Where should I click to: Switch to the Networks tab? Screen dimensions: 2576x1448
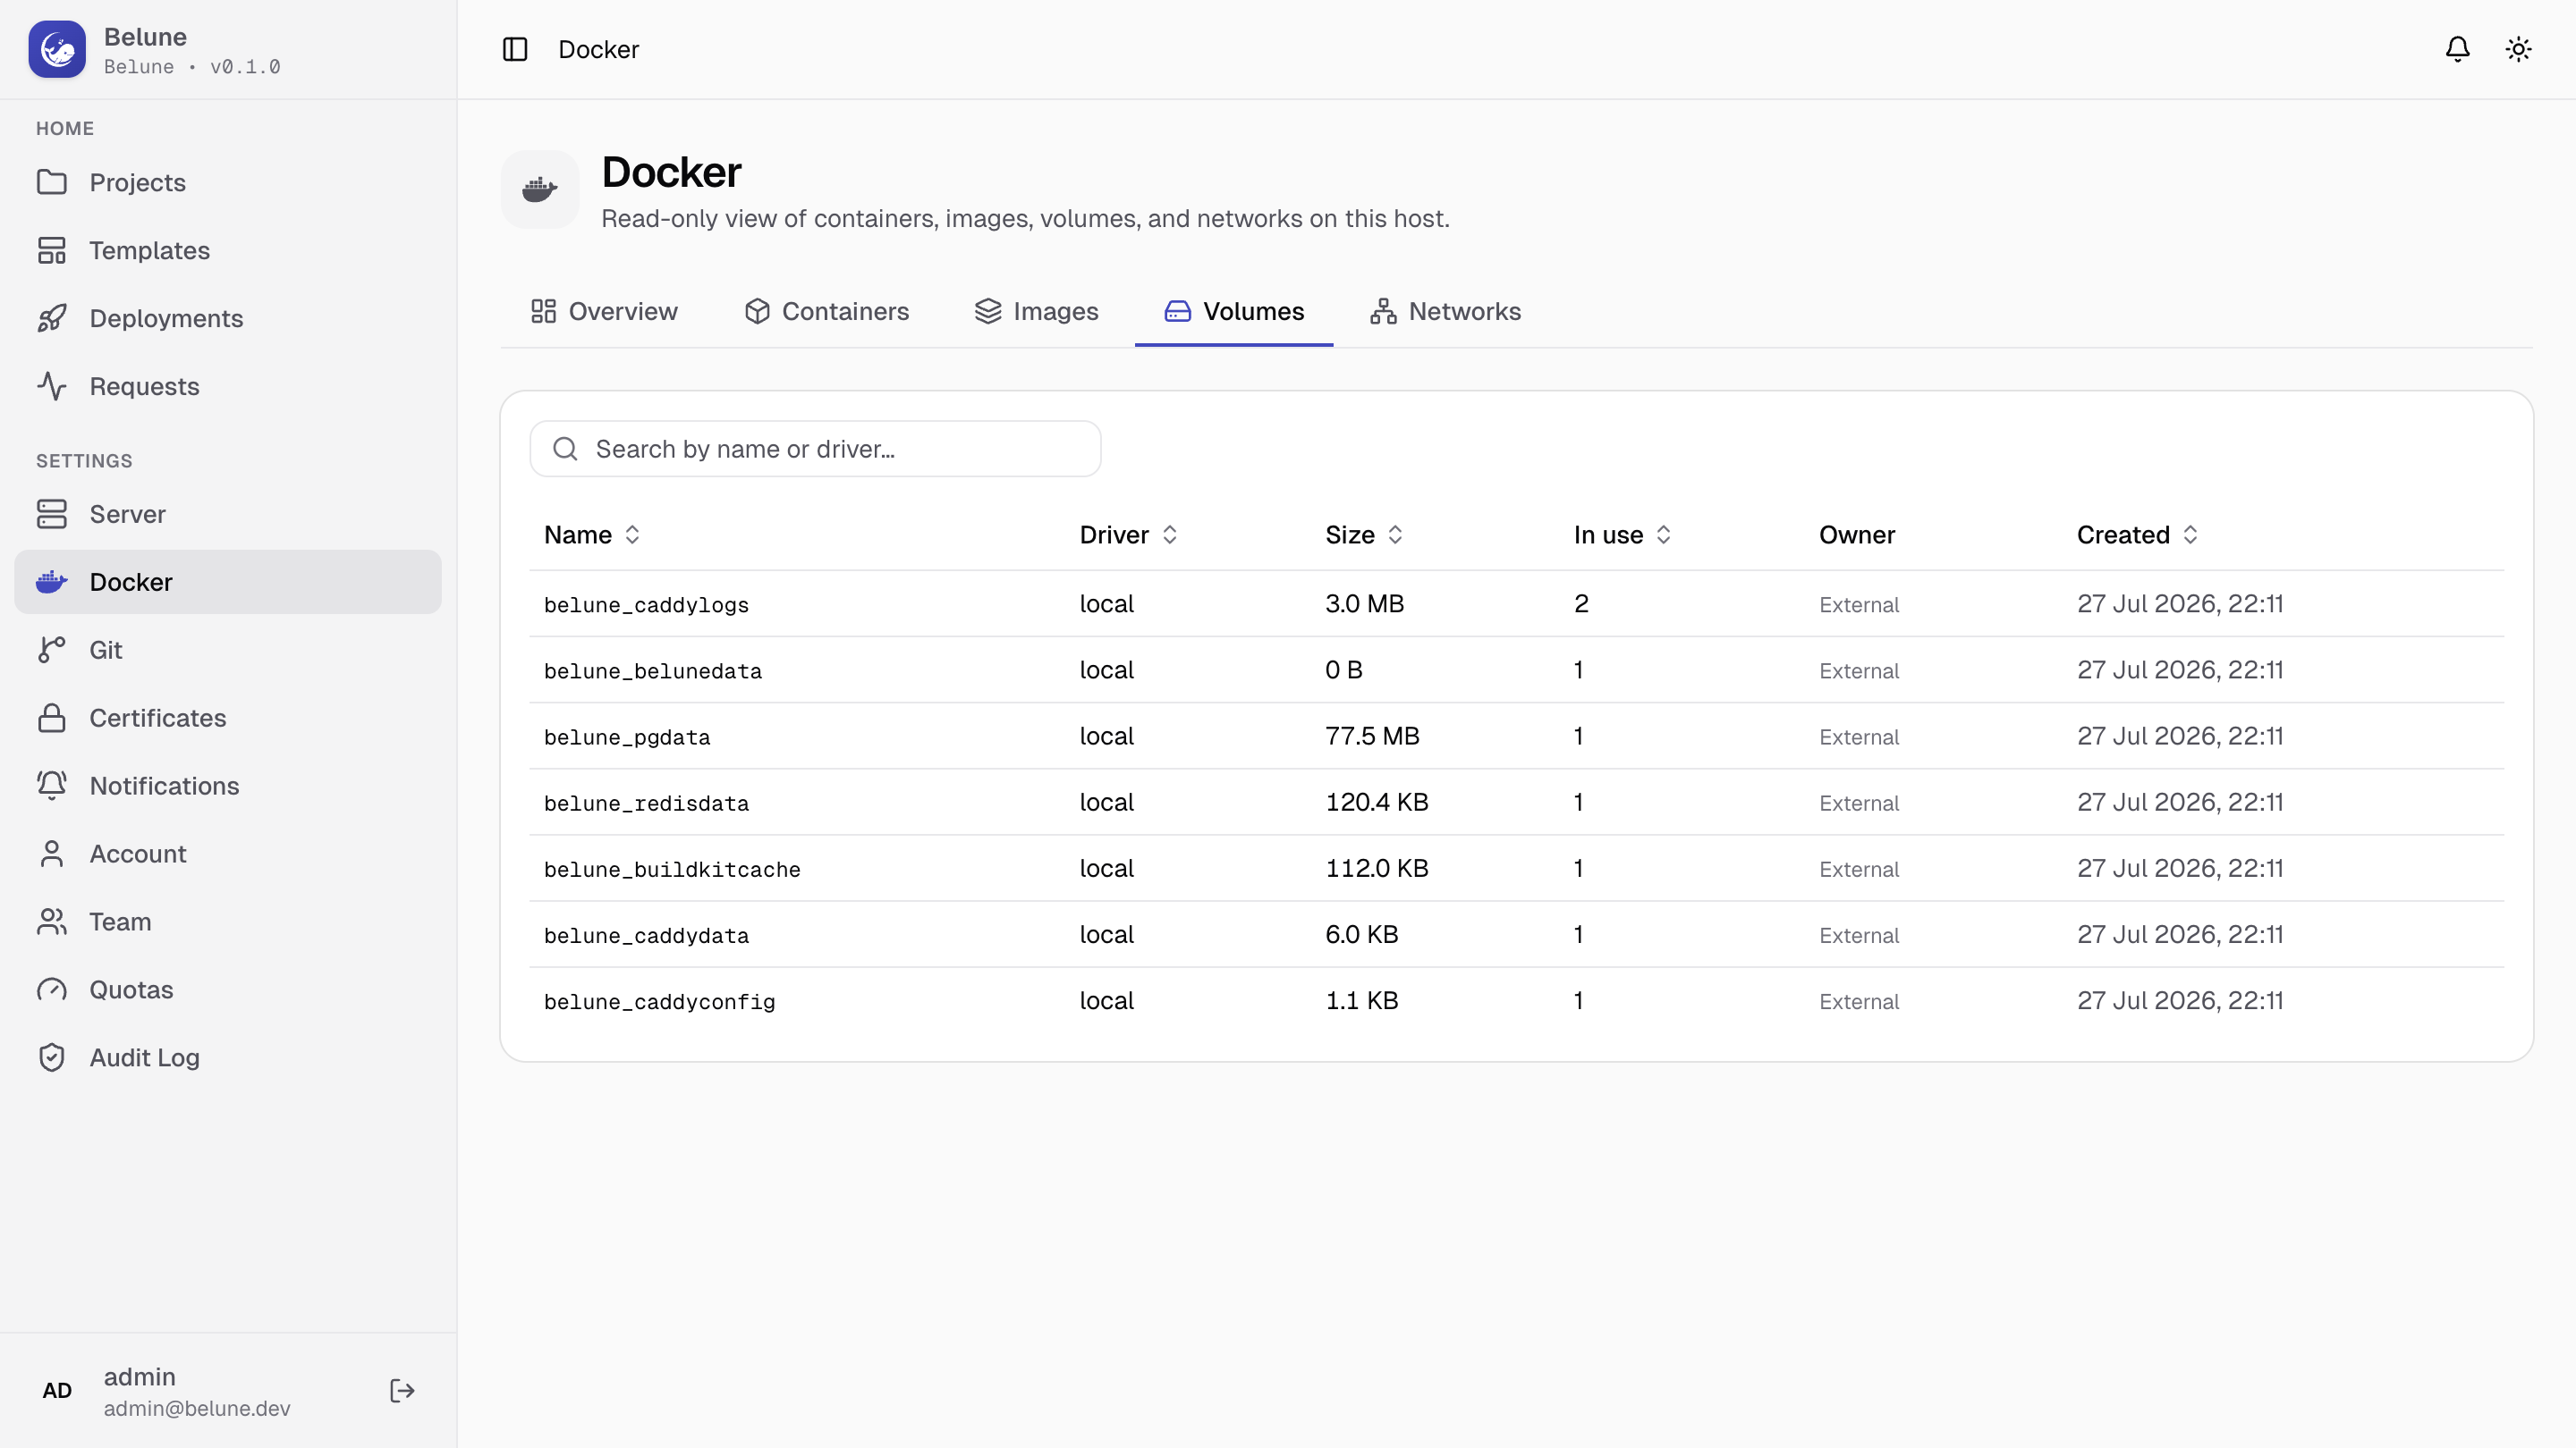[x=1446, y=312]
